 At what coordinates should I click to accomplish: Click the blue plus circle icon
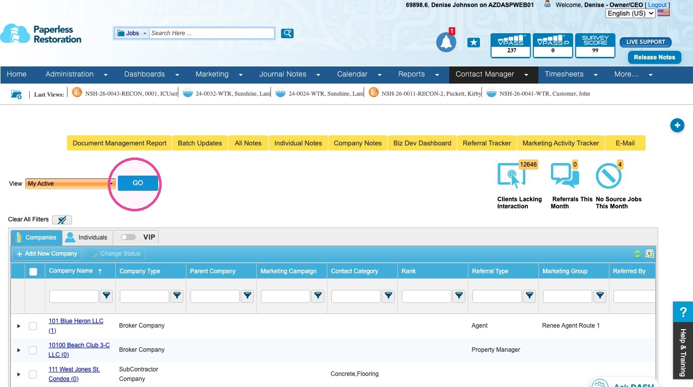click(677, 125)
